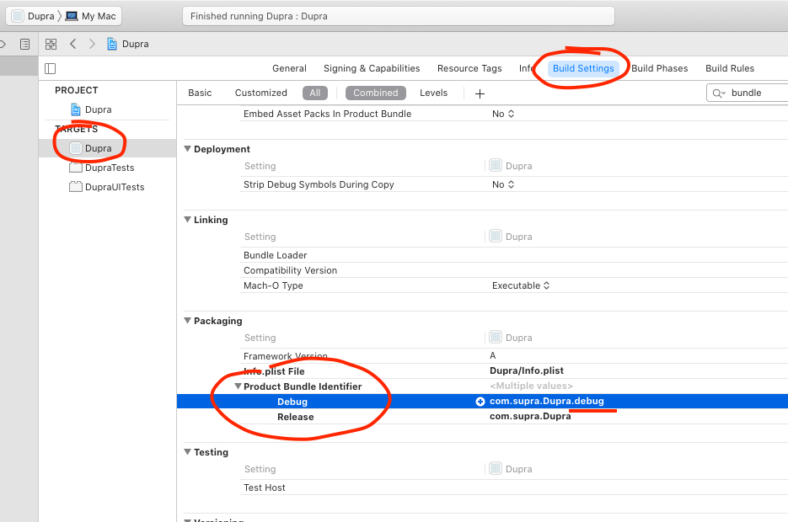The height and width of the screenshot is (522, 788).
Task: Open the search magnifier options menu
Action: [x=719, y=93]
